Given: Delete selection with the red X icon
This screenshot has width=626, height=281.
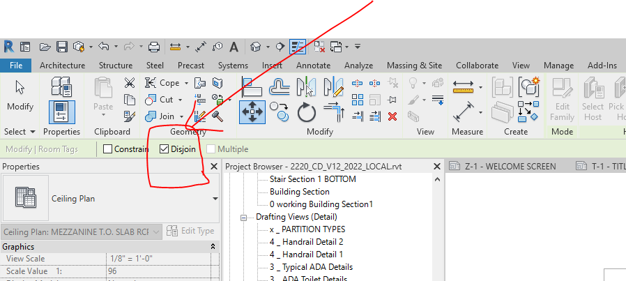Looking at the screenshot, I should click(x=392, y=116).
